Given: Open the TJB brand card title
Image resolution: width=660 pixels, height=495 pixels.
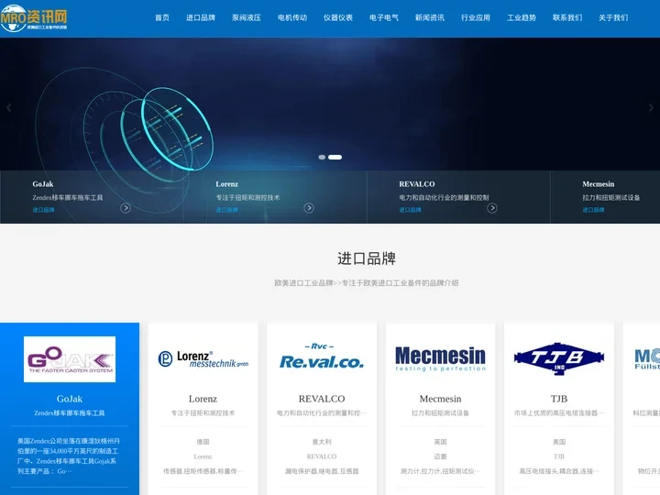Looking at the screenshot, I should pos(559,399).
